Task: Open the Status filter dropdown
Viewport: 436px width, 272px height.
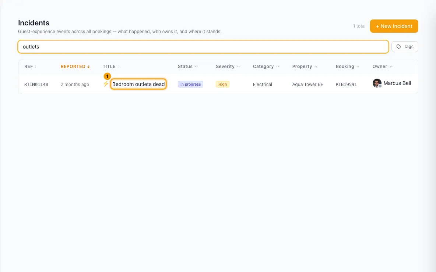Action: click(188, 66)
